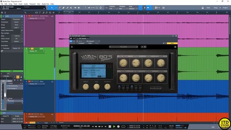
Task: Open the plugin preset selector dropdown
Action: 123,47
